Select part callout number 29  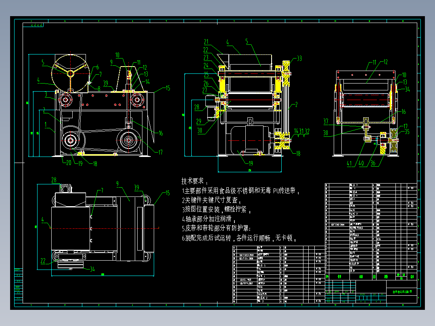(x=199, y=121)
